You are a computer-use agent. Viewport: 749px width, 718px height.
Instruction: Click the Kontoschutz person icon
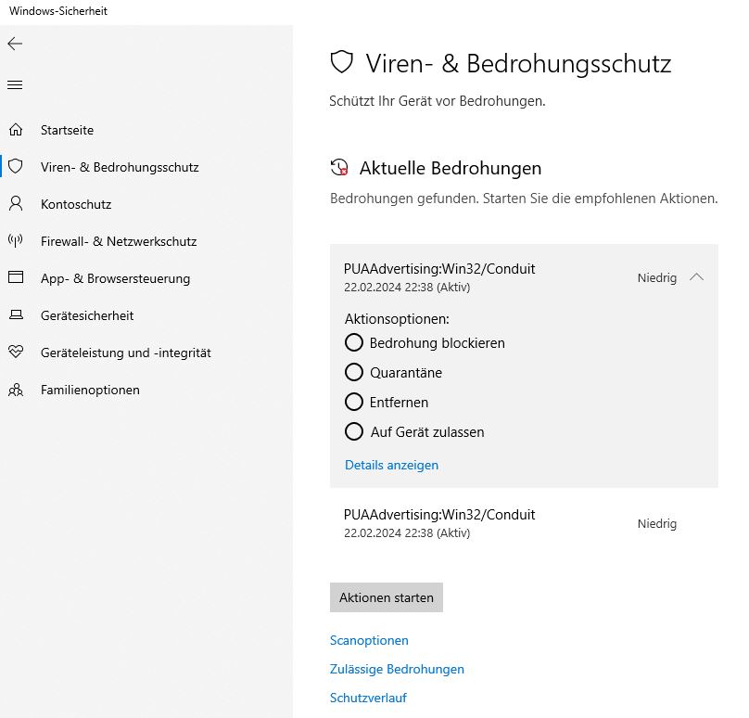point(16,204)
